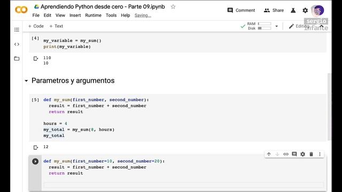Open the Files folder sidebar icon
Image resolution: width=342 pixels, height=192 pixels.
tap(17, 59)
